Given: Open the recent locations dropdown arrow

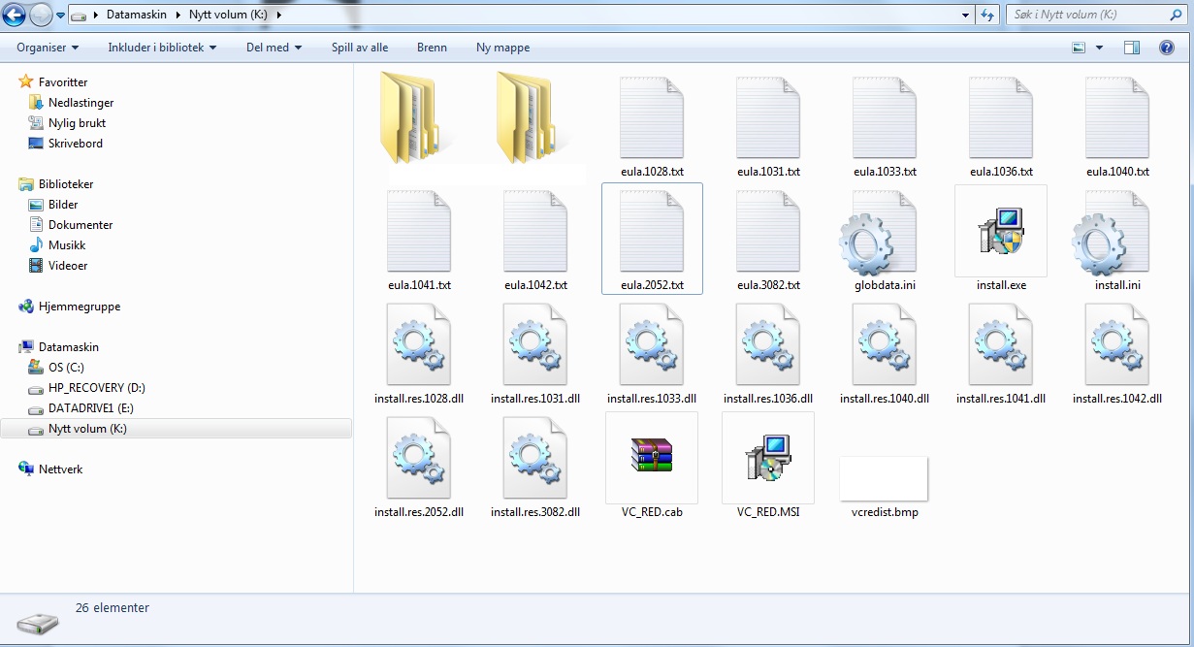Looking at the screenshot, I should (61, 16).
